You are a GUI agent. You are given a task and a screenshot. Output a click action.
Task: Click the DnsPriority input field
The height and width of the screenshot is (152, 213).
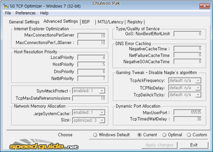point(92,72)
